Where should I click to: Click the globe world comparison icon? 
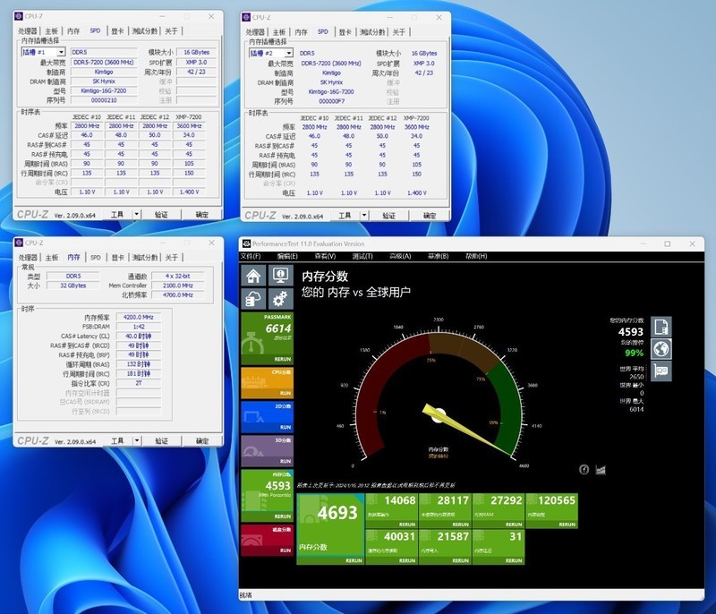pos(661,349)
